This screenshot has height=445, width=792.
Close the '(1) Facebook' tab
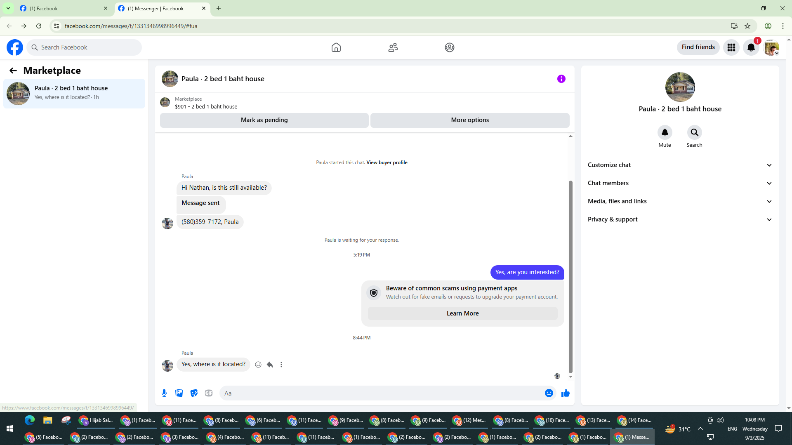(x=106, y=8)
